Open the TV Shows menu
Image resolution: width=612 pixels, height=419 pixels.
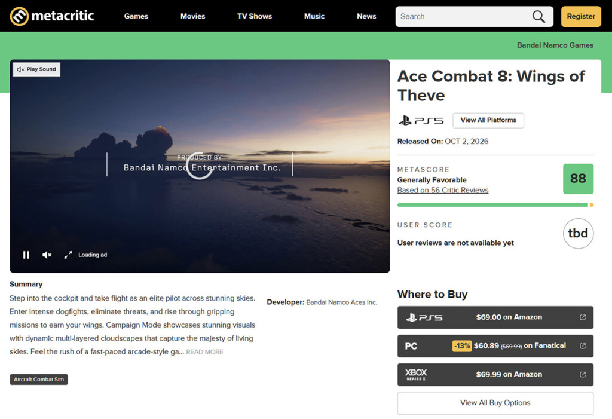(255, 16)
